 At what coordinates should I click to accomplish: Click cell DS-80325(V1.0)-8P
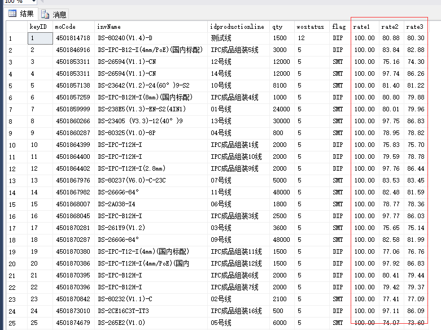(x=151, y=133)
